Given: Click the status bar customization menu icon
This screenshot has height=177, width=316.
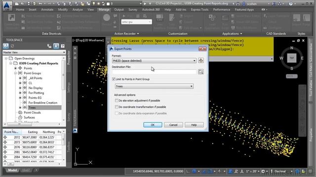Looking at the screenshot, I should [x=310, y=171].
